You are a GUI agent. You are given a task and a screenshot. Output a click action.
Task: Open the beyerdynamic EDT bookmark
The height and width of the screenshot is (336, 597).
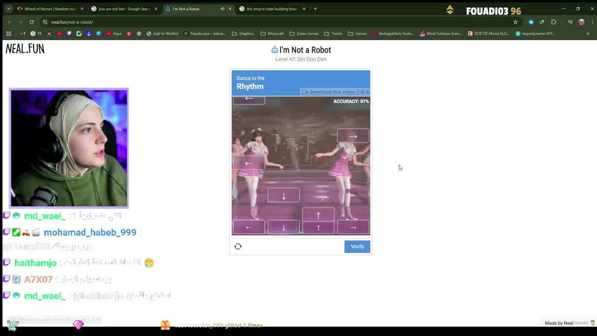click(x=535, y=34)
